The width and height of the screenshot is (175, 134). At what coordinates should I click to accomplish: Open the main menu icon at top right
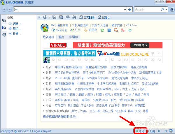(172, 10)
